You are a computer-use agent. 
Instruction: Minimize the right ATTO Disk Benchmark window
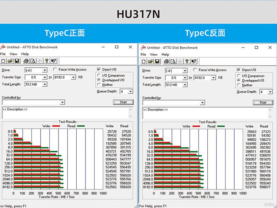coord(243,48)
